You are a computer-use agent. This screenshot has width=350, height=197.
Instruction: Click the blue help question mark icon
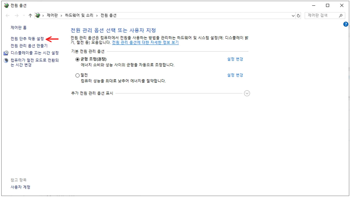345,24
